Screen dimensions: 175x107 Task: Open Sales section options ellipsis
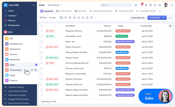click(33, 32)
